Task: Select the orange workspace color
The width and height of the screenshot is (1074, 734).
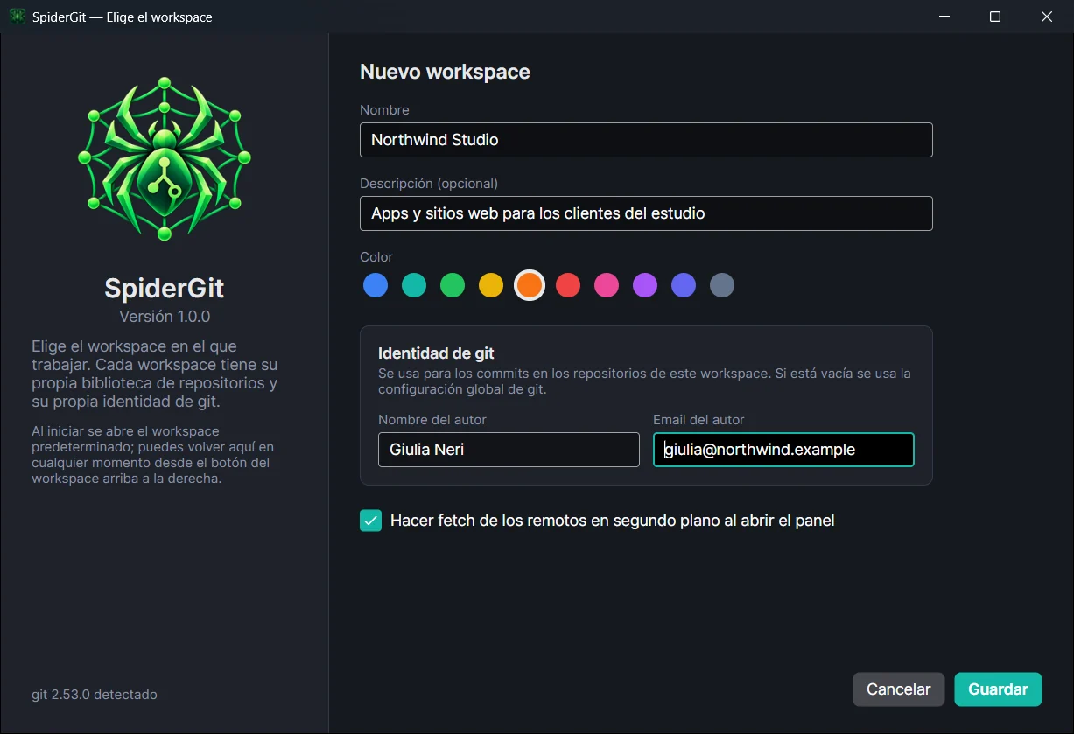Action: point(530,285)
